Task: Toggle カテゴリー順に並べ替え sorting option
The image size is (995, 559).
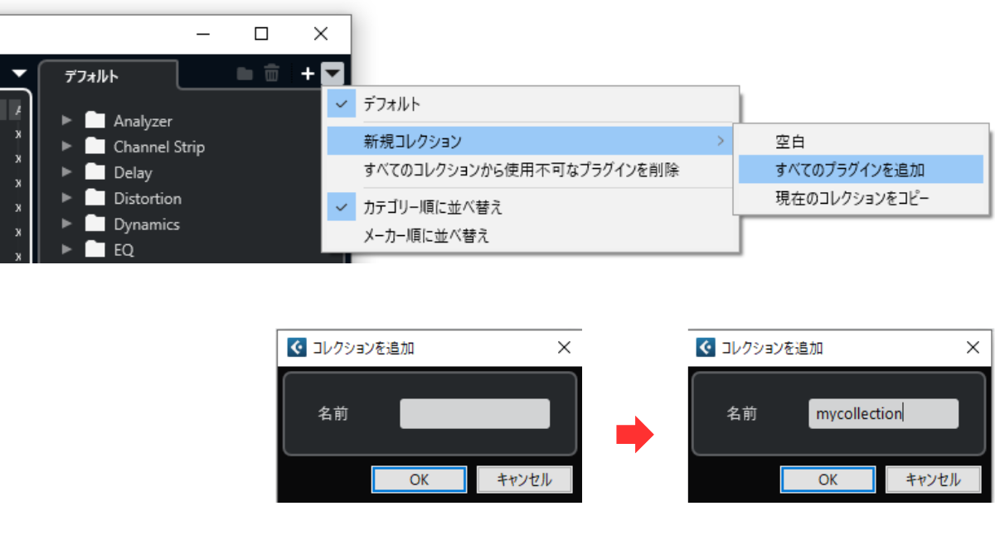Action: tap(432, 207)
